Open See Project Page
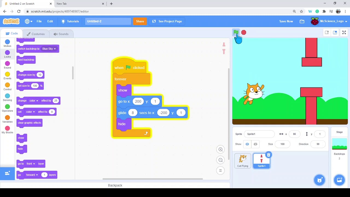The image size is (350, 197). 167,21
